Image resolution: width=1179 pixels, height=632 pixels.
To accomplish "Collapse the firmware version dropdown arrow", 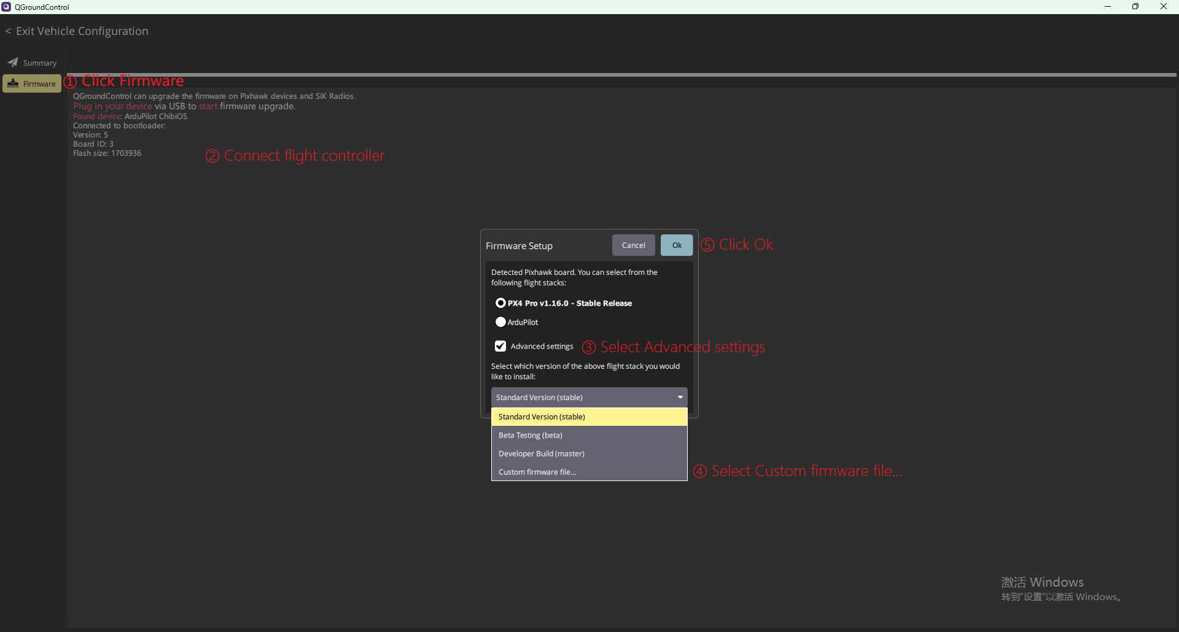I will [680, 398].
